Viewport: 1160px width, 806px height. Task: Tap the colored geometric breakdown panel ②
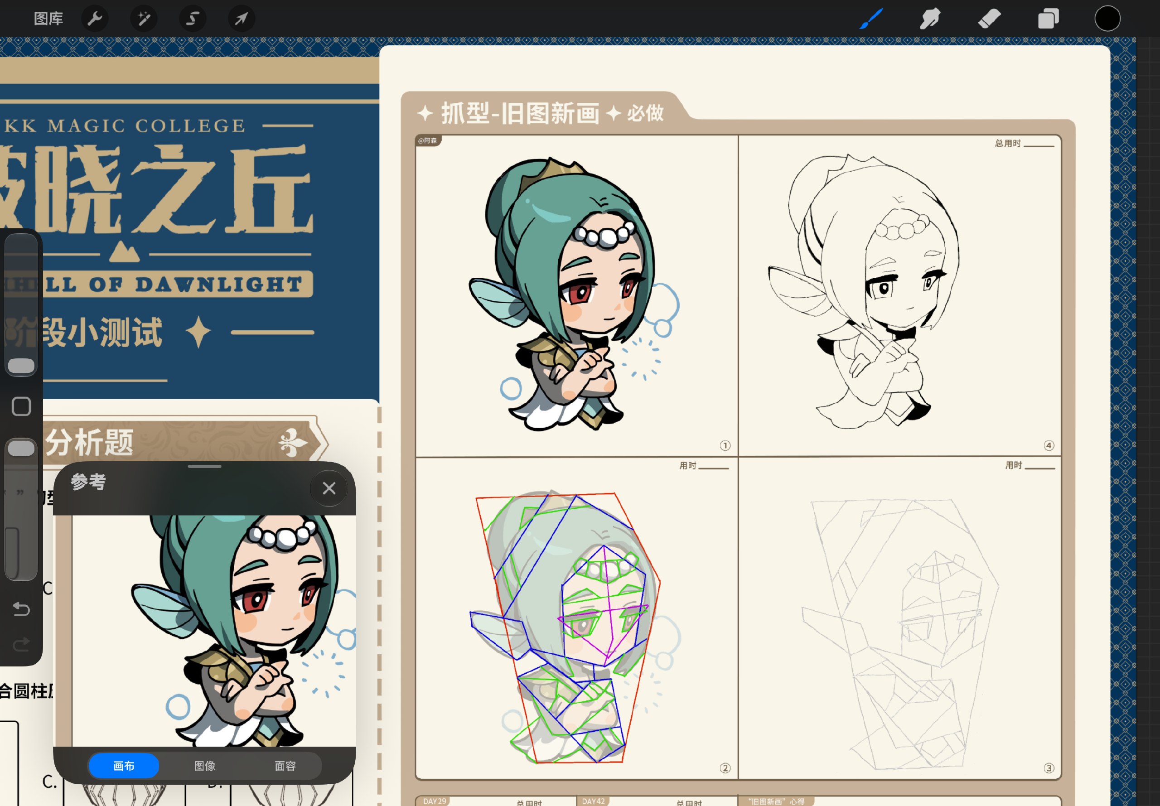[577, 618]
